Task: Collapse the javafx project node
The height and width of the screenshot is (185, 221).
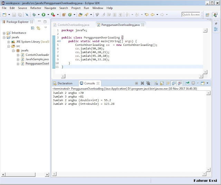Action: point(4,38)
